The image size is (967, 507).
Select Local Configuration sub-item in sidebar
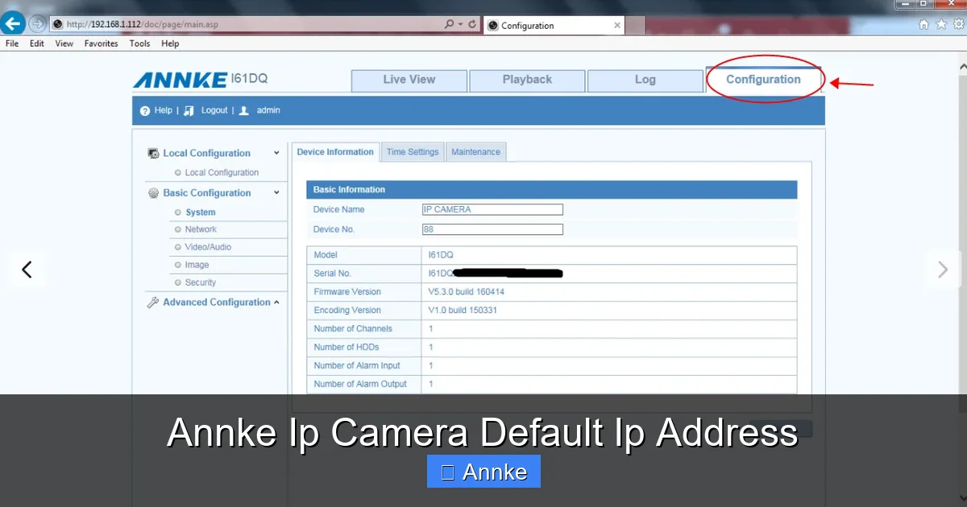pos(222,172)
